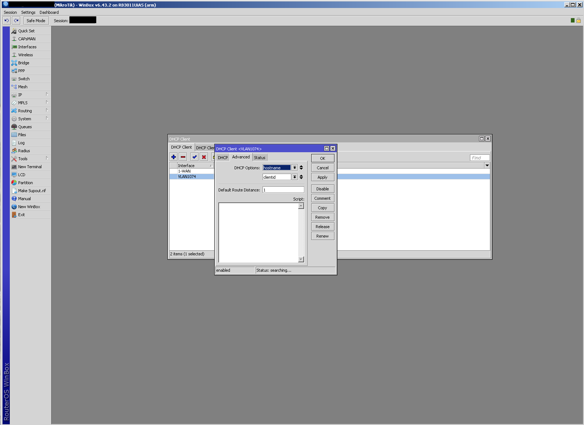Toggle Safe Mode
The height and width of the screenshot is (425, 584).
pos(36,21)
